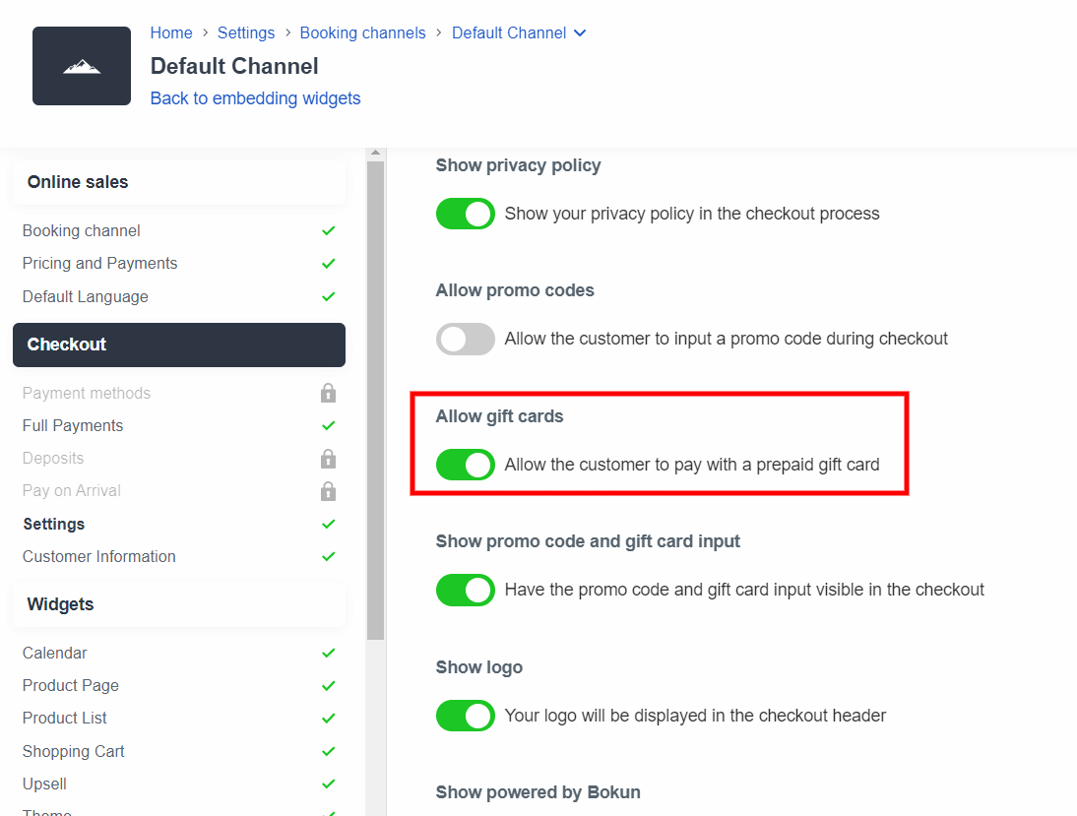Click the chevron next to Default Channel

point(580,32)
